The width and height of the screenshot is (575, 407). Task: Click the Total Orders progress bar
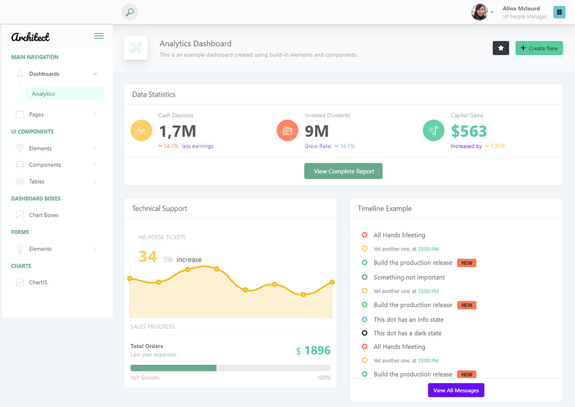click(231, 368)
